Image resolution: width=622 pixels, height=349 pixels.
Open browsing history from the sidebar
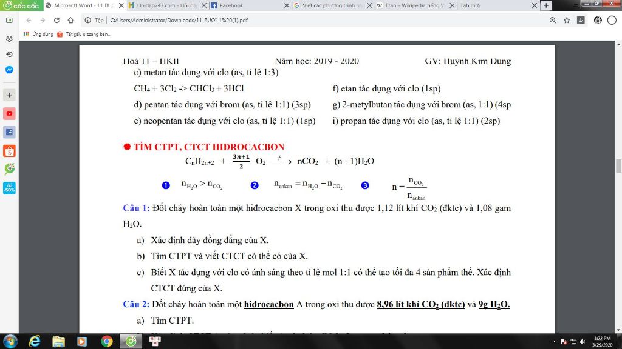pos(9,54)
